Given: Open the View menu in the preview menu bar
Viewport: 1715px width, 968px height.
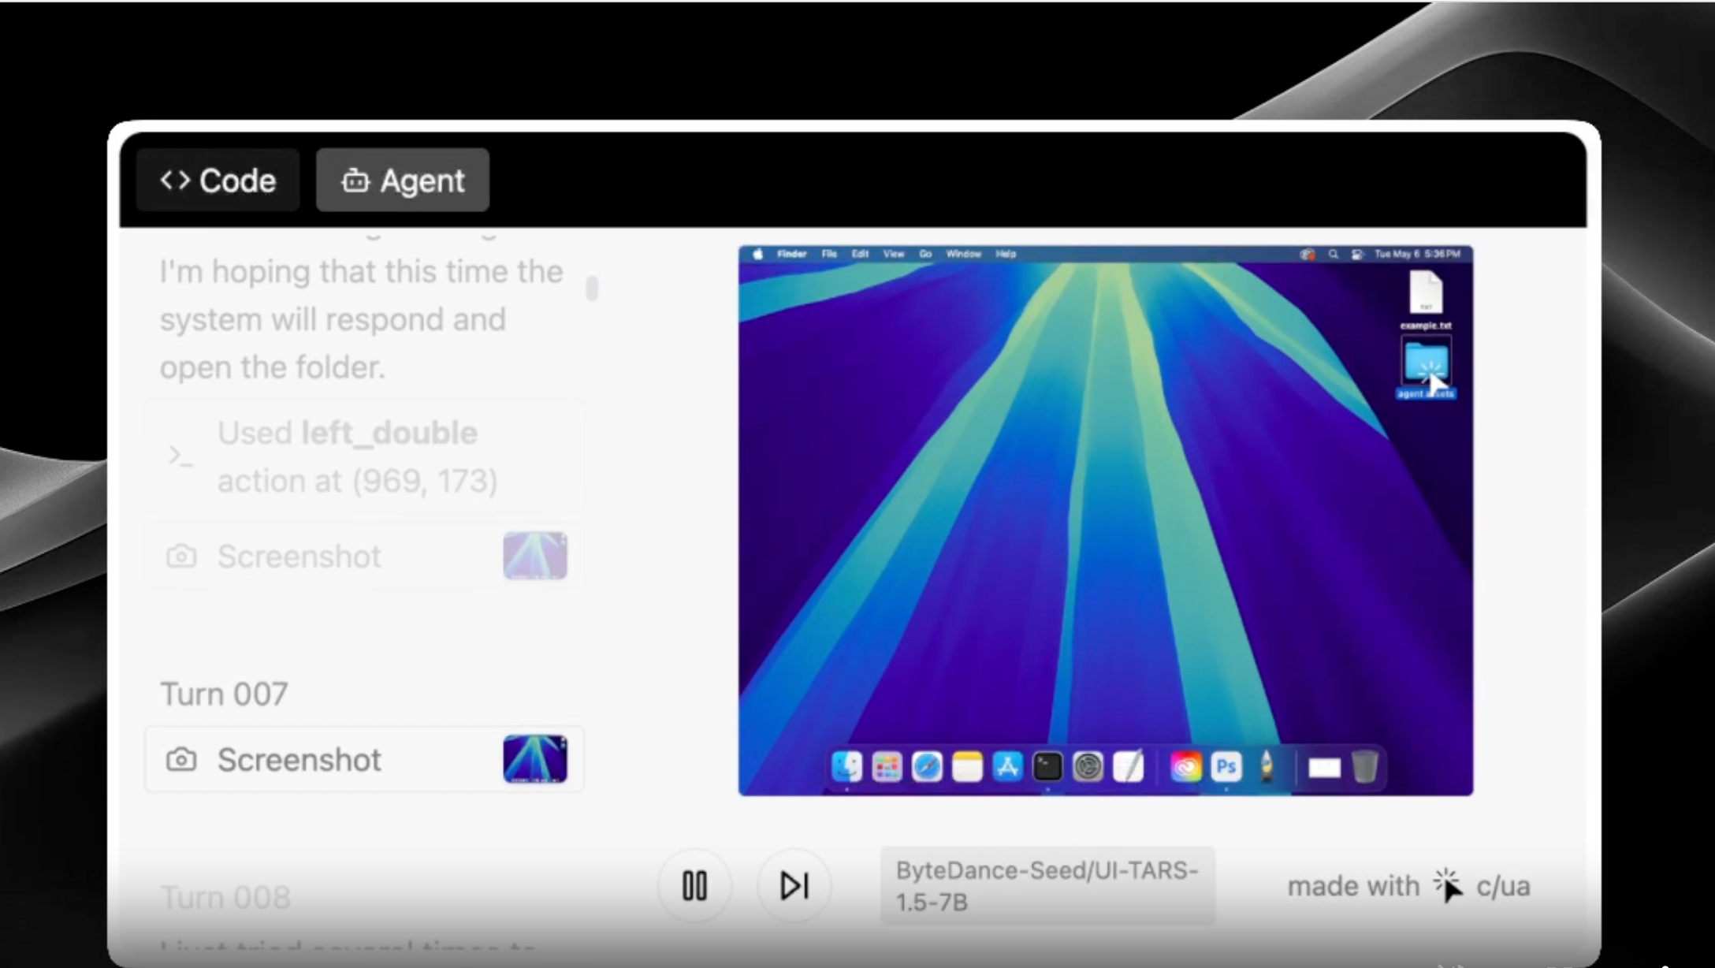Looking at the screenshot, I should coord(894,254).
